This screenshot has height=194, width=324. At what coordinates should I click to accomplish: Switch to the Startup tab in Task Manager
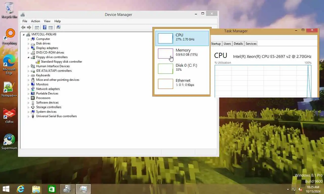[x=216, y=44]
